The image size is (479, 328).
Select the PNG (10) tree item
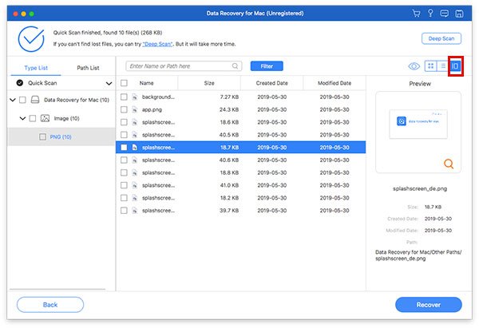pyautogui.click(x=61, y=136)
